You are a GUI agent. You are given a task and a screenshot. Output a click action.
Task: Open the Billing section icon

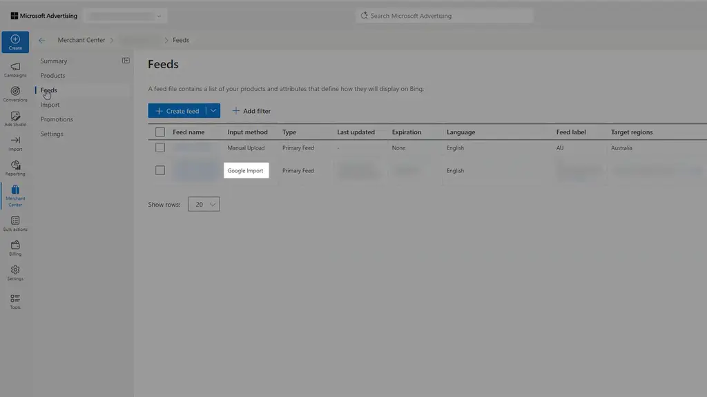pos(15,248)
